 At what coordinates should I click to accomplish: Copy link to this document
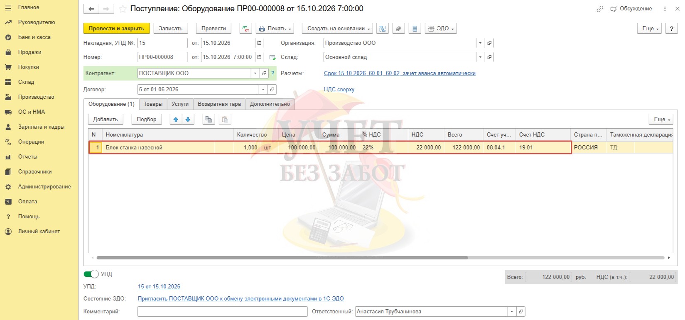[600, 9]
